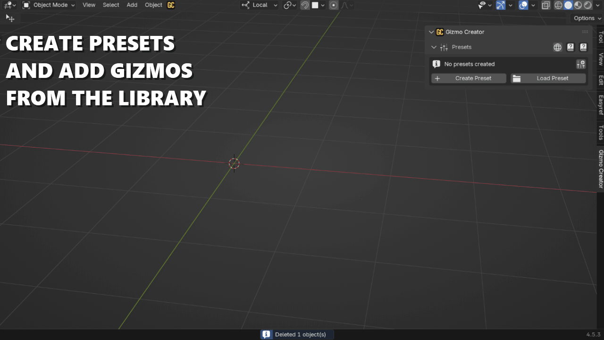The image size is (604, 340).
Task: Click the GC icon in the viewport header
Action: tap(171, 5)
